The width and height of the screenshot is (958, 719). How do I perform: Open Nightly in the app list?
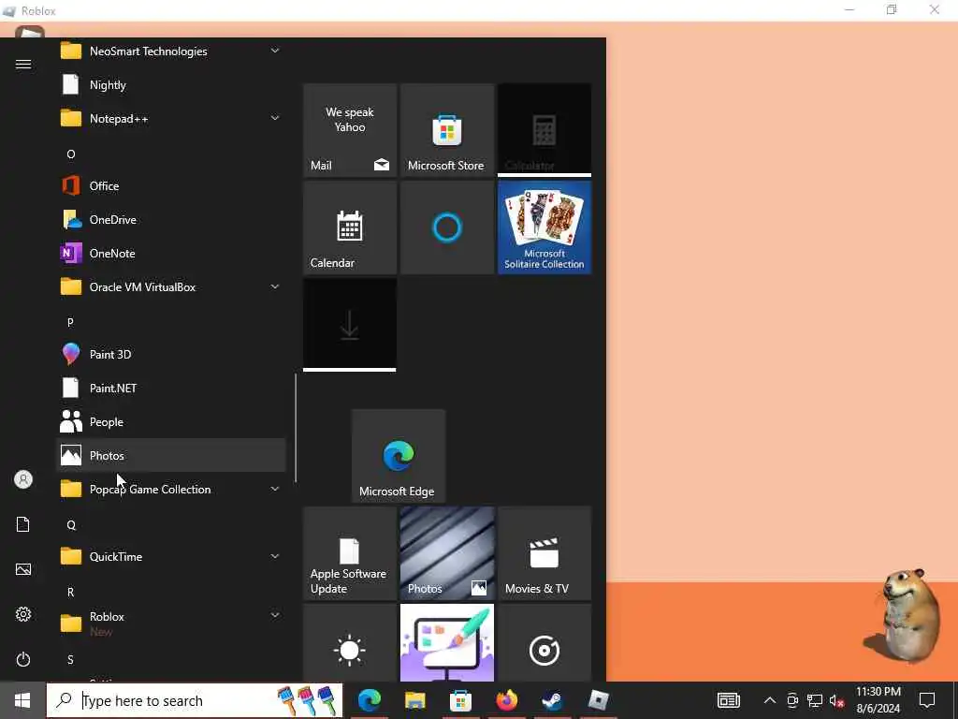click(171, 85)
